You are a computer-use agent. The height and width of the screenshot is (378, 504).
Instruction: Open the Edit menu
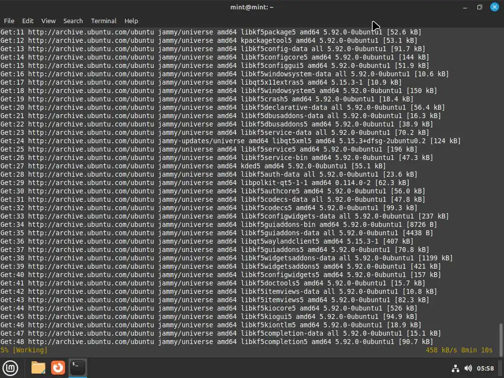click(28, 21)
